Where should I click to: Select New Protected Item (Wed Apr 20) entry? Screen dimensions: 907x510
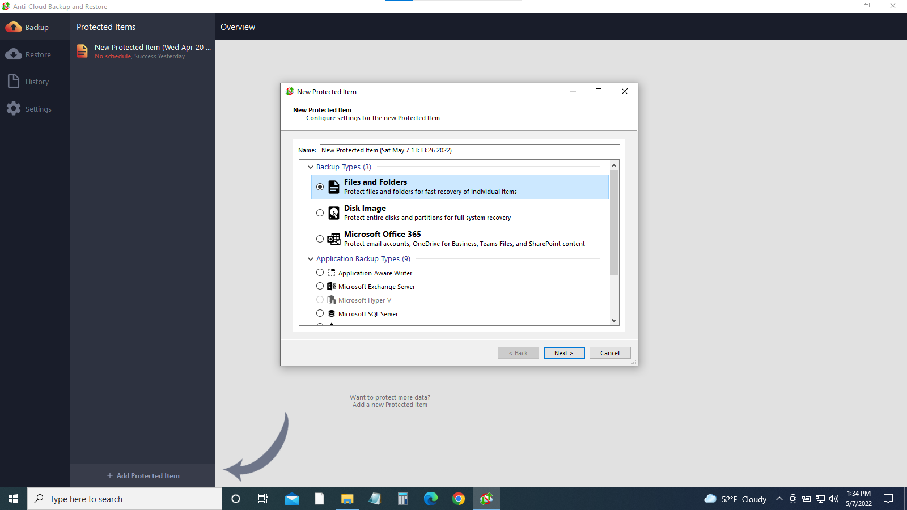(143, 52)
